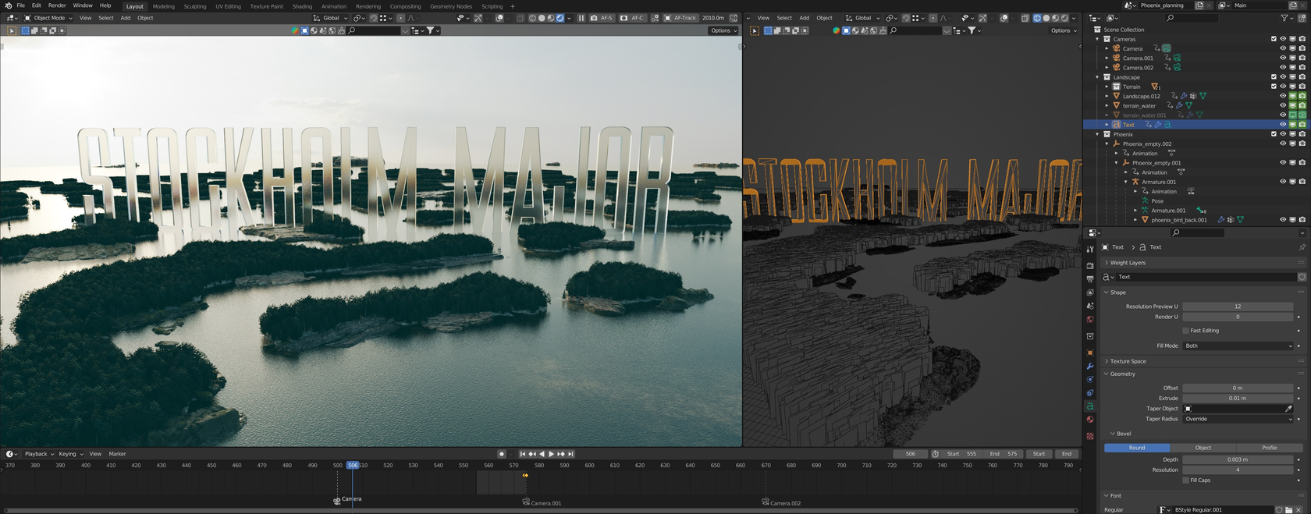Select the Profile bevel mode button

point(1269,448)
